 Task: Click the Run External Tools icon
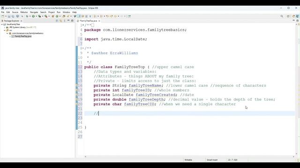[x=46, y=16]
